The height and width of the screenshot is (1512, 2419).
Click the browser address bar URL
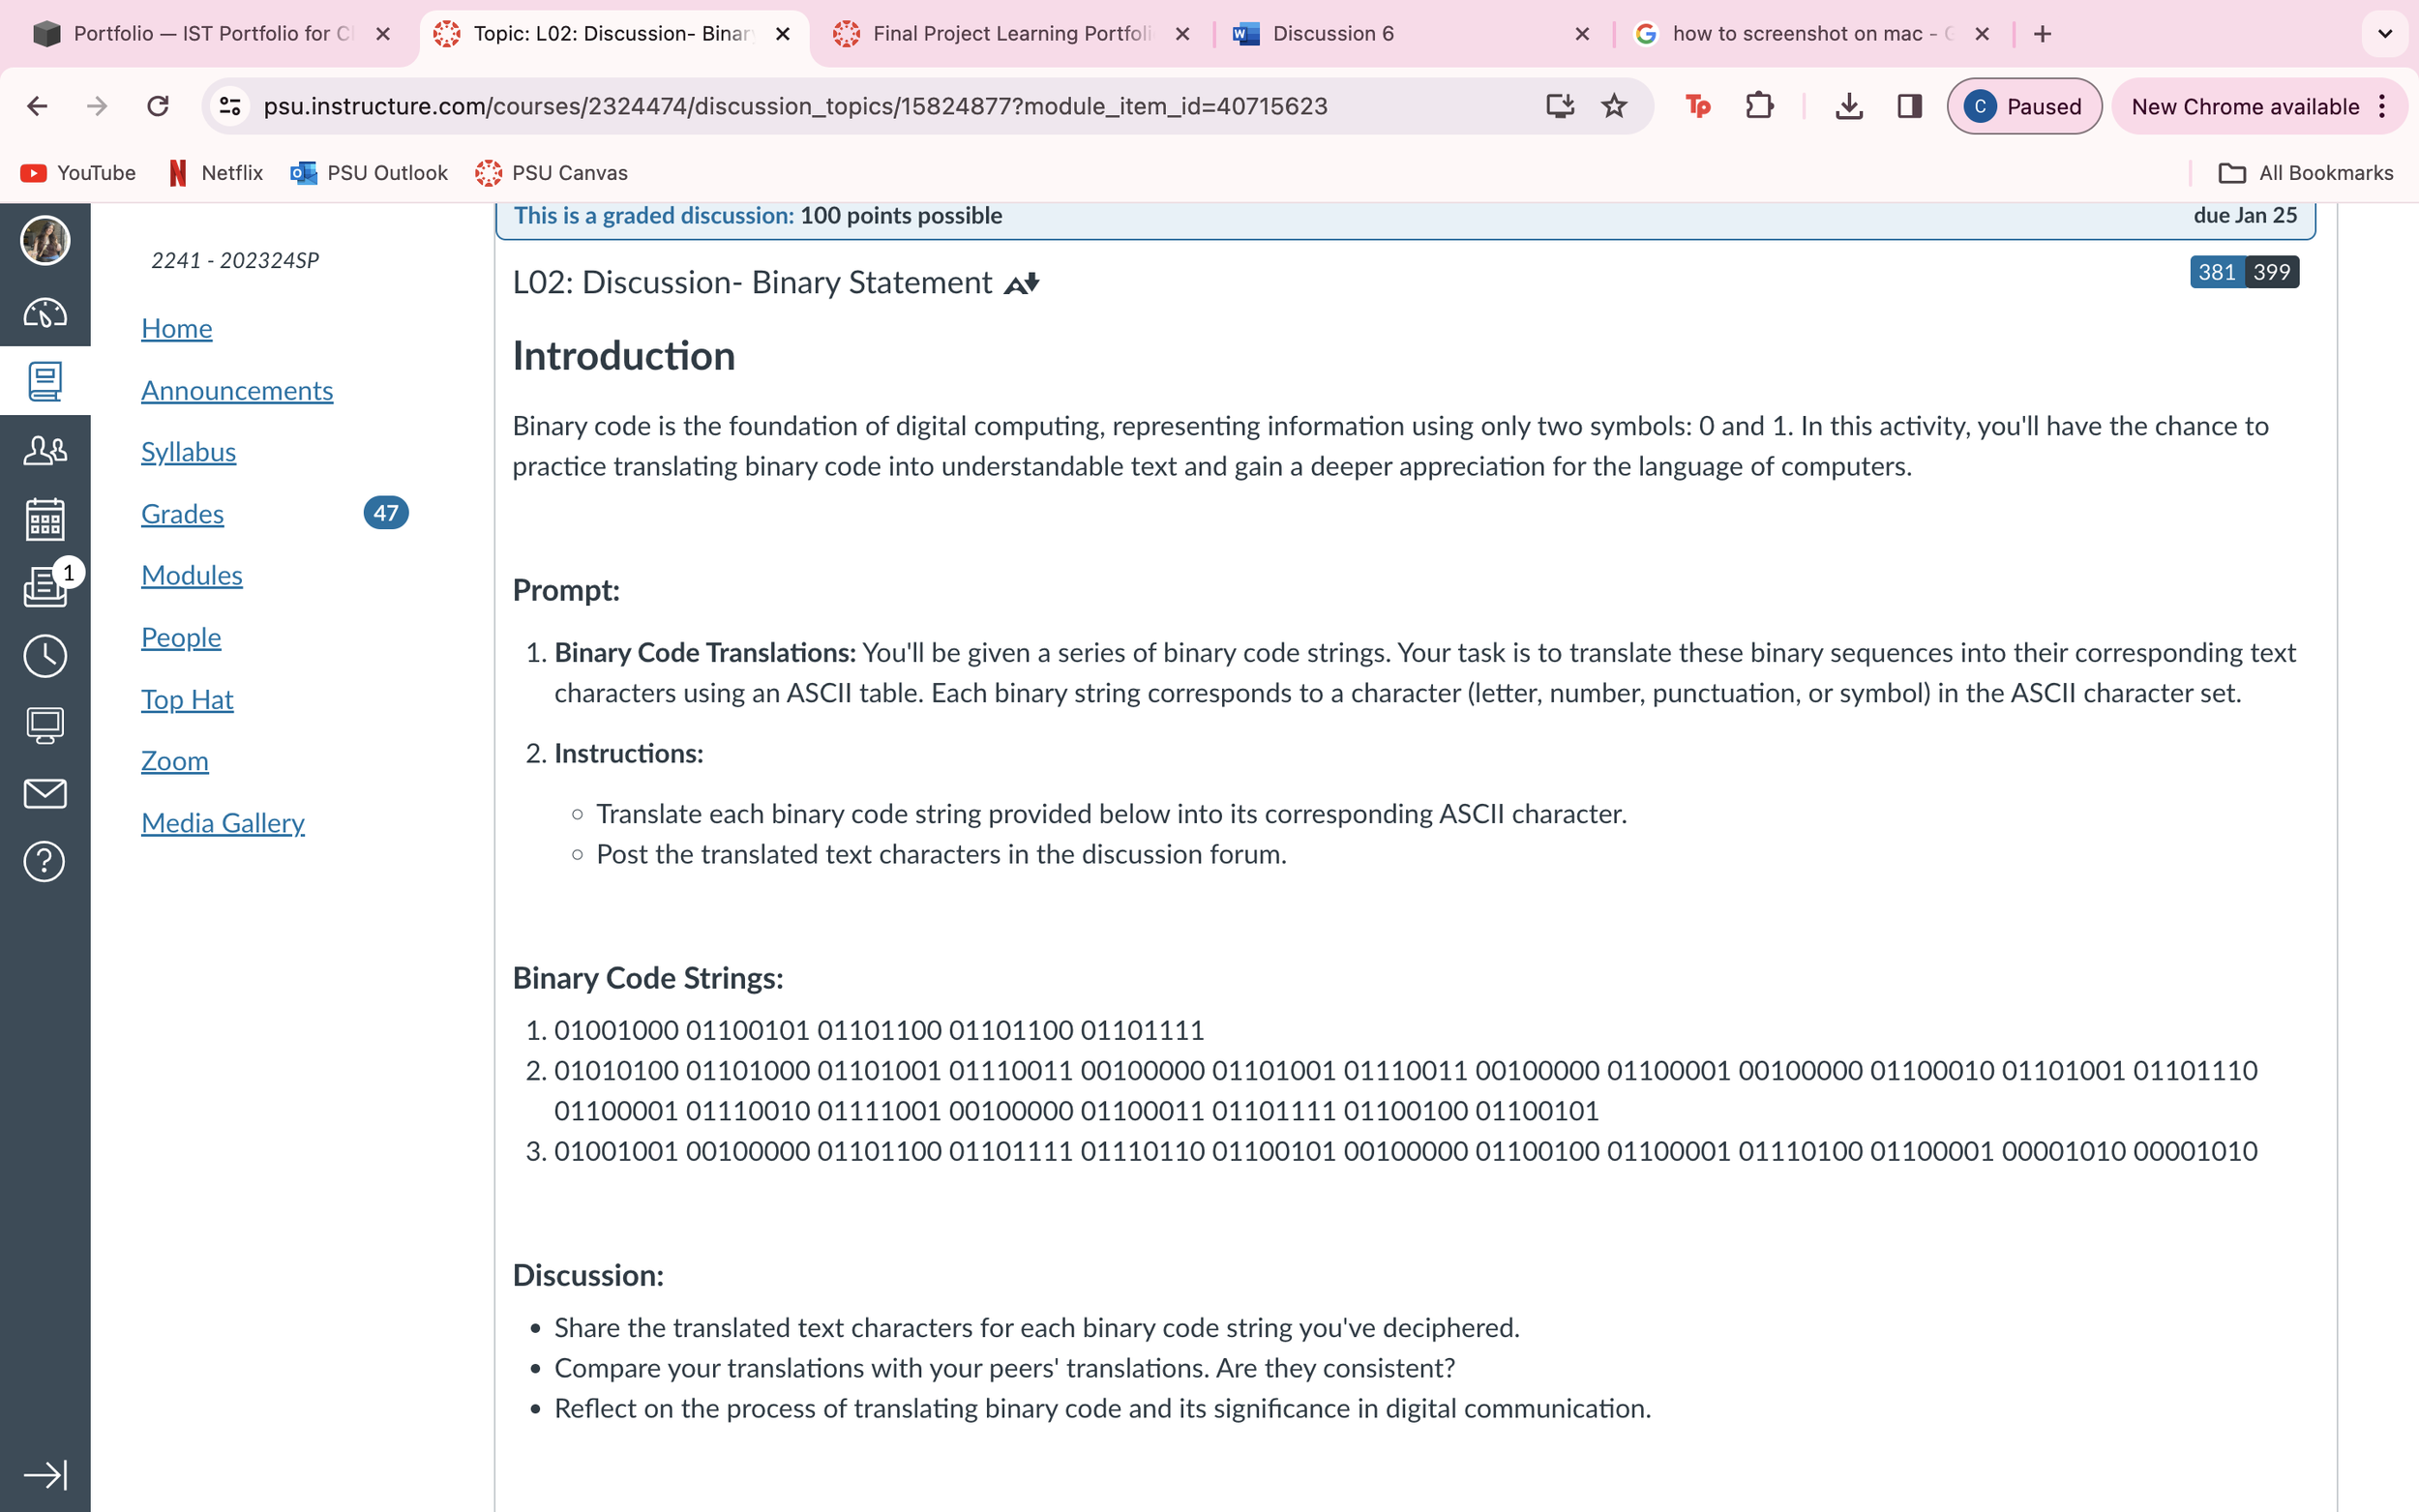coord(795,106)
